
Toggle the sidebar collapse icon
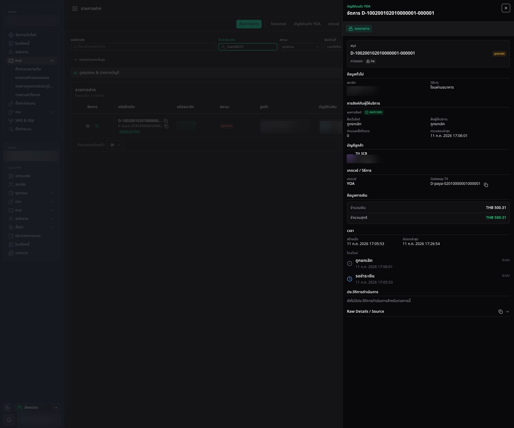[75, 9]
